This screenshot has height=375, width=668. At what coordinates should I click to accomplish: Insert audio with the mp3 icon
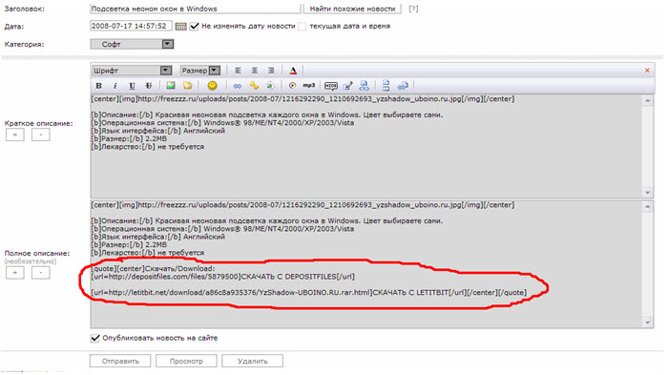point(309,86)
